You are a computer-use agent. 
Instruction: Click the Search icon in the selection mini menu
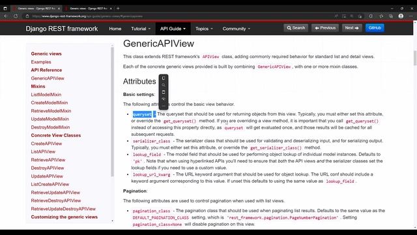tap(164, 86)
